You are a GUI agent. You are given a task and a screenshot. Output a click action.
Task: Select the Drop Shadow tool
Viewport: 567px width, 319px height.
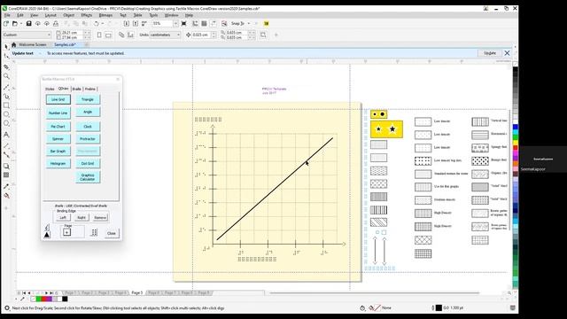(x=6, y=167)
